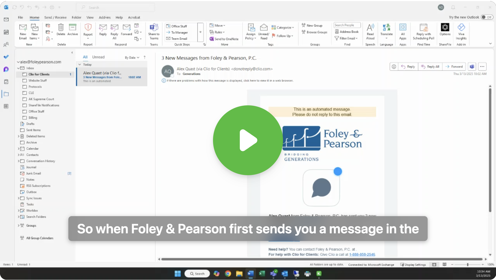
Task: Open the Junk Email folder
Action: click(45, 173)
